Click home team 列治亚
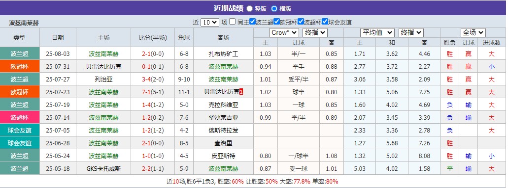The height and width of the screenshot is (188, 508). (103, 80)
